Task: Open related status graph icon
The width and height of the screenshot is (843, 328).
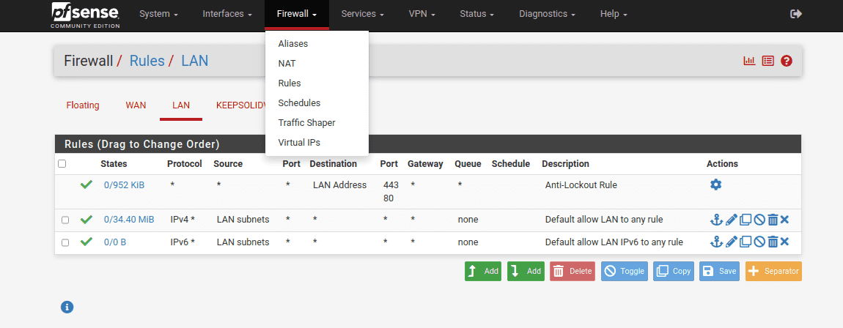Action: (749, 61)
